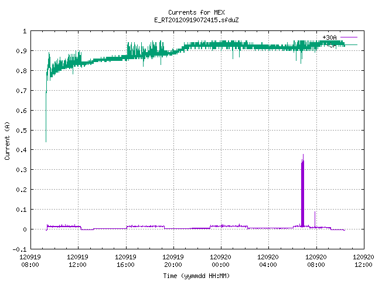The height and width of the screenshot is (281, 375).
Task: Click the 'Time (yymmdd HH:MM)' x-axis label
Action: click(196, 276)
